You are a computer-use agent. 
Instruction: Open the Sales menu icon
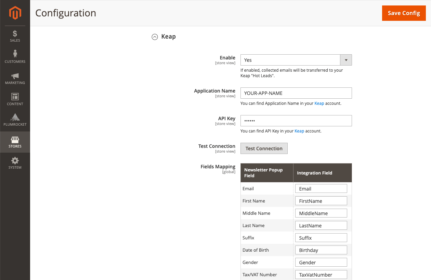click(x=15, y=36)
